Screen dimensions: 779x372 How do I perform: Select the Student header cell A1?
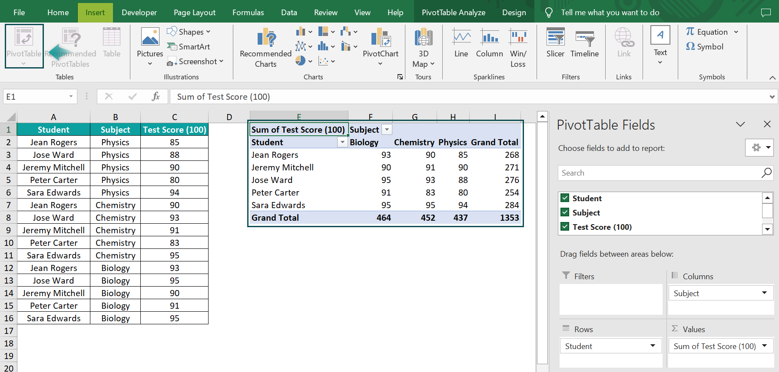click(53, 130)
